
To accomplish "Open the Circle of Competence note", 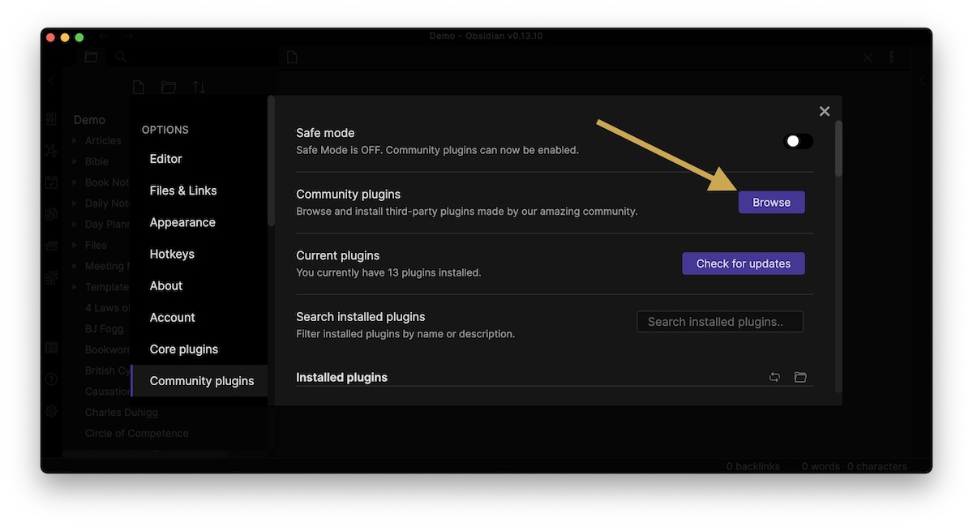I will pyautogui.click(x=137, y=433).
